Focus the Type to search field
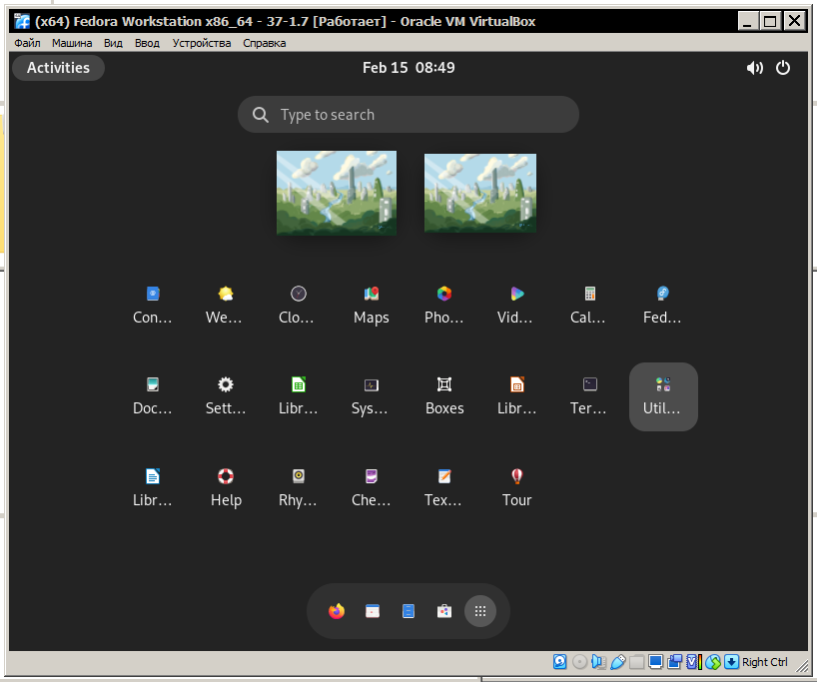The image size is (817, 682). click(408, 114)
